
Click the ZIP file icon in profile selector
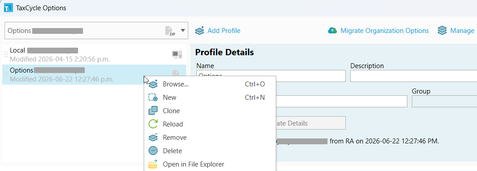tap(170, 31)
